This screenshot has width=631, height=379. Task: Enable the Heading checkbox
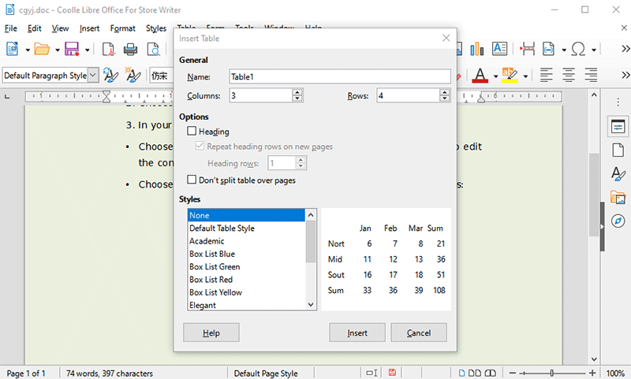pos(192,132)
